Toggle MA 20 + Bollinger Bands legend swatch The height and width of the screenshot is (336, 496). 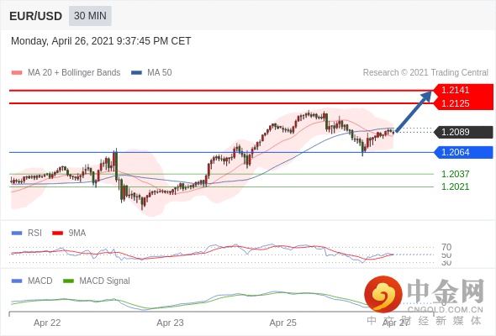point(17,73)
